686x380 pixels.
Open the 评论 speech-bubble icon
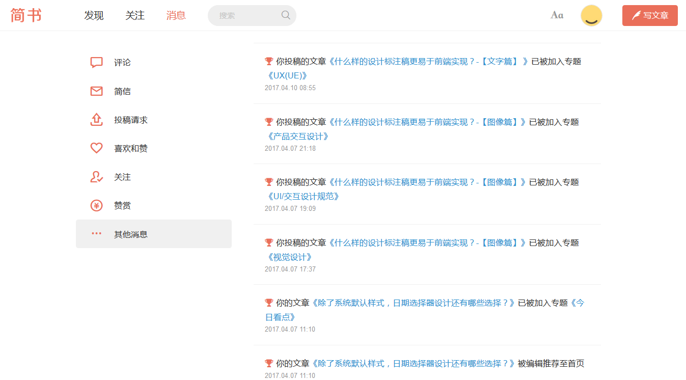click(97, 63)
